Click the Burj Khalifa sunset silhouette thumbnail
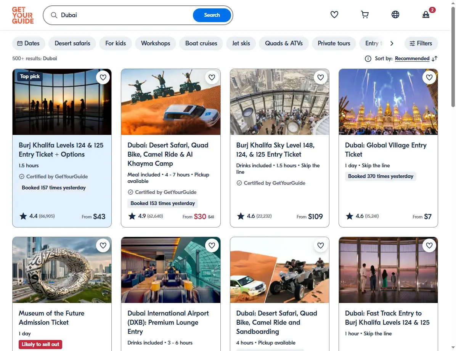Screen dimensions: 456x351 (62, 102)
